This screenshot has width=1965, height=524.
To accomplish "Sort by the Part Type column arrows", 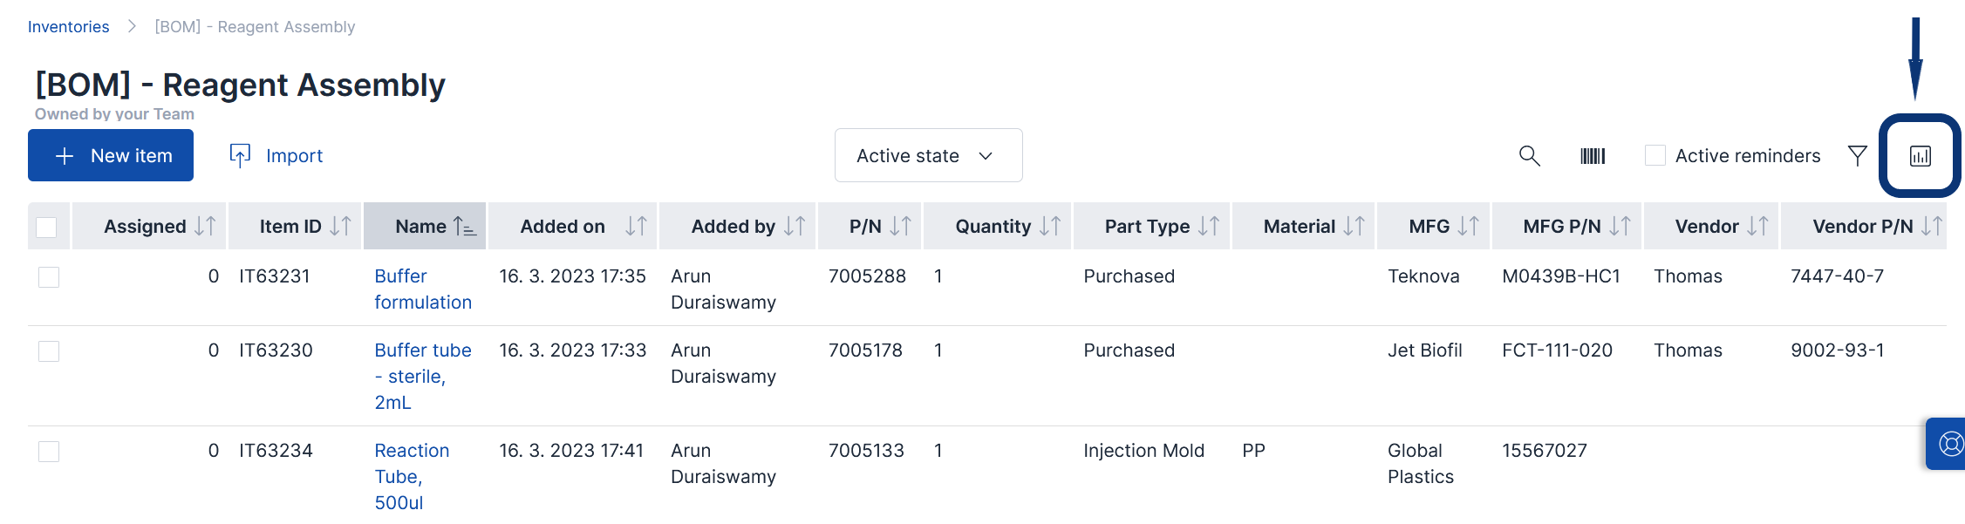I will 1208,227.
